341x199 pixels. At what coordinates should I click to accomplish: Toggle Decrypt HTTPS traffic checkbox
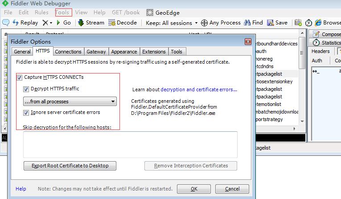point(26,89)
